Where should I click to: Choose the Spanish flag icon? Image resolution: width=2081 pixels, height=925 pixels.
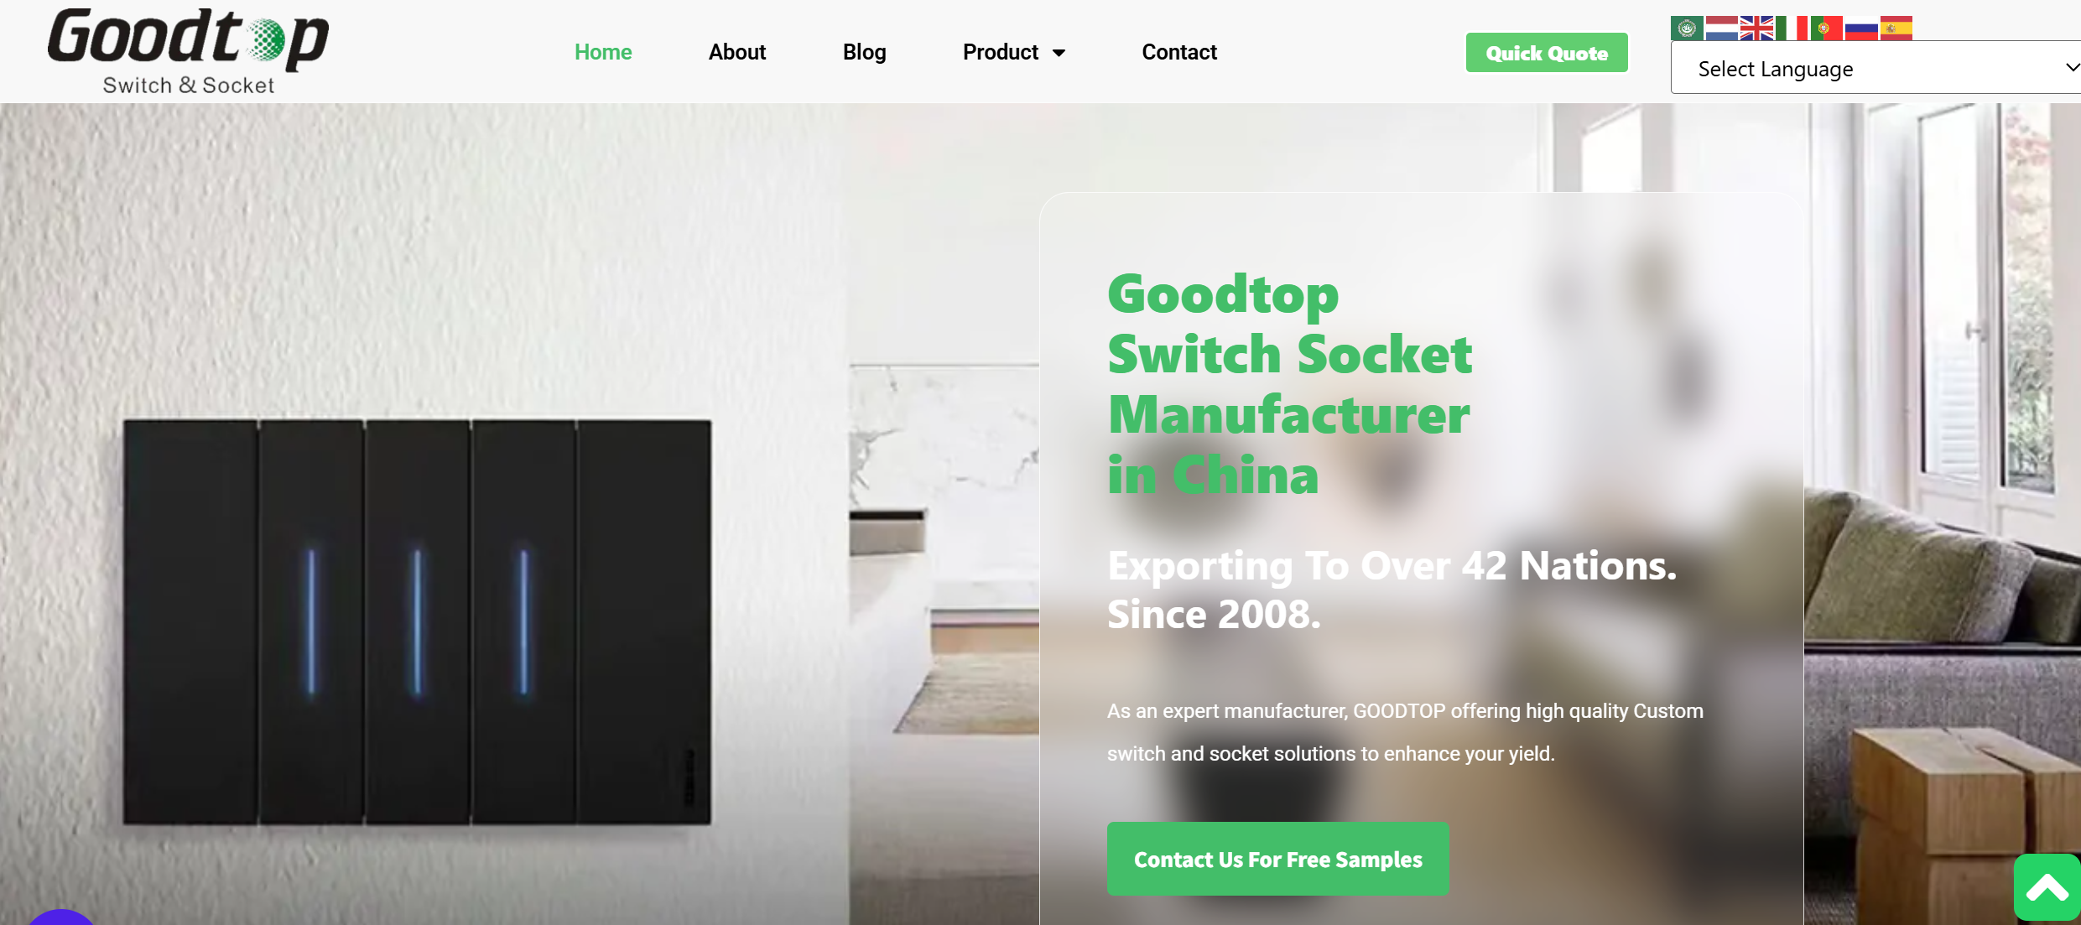click(1896, 28)
